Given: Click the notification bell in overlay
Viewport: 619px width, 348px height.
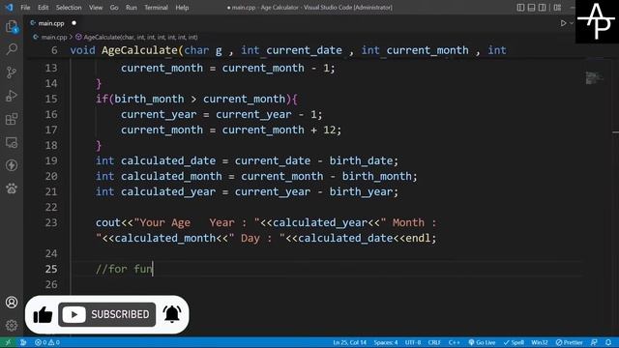Looking at the screenshot, I should click(172, 314).
